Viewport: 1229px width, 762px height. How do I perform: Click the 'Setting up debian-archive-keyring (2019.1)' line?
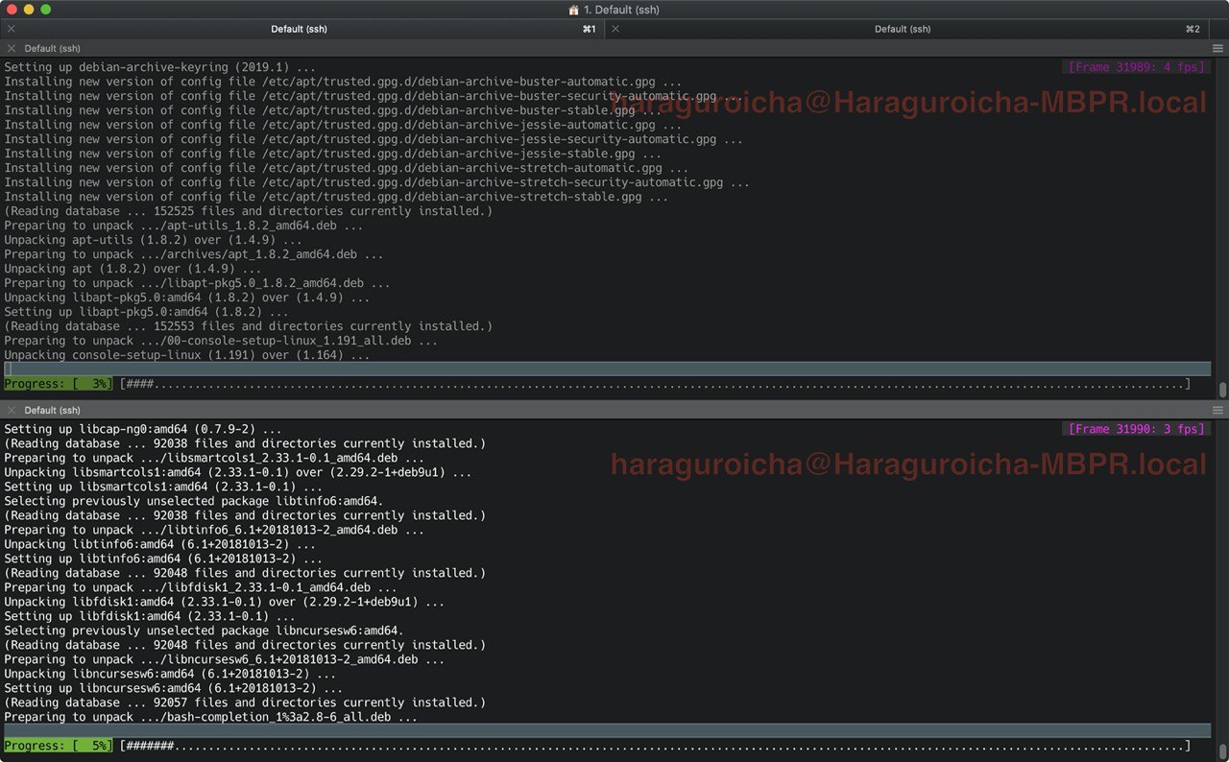(x=159, y=67)
